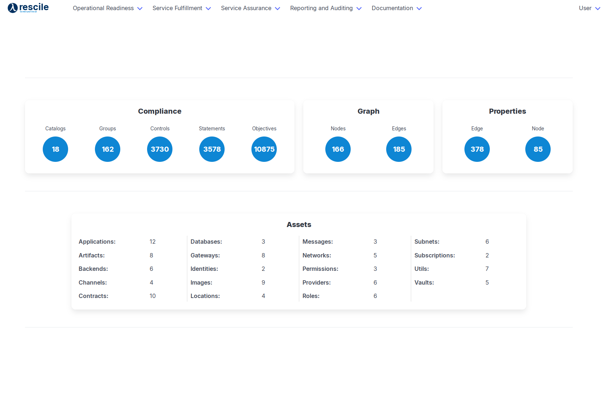The image size is (605, 403).
Task: Open the Edge properties badge 378
Action: pyautogui.click(x=477, y=149)
